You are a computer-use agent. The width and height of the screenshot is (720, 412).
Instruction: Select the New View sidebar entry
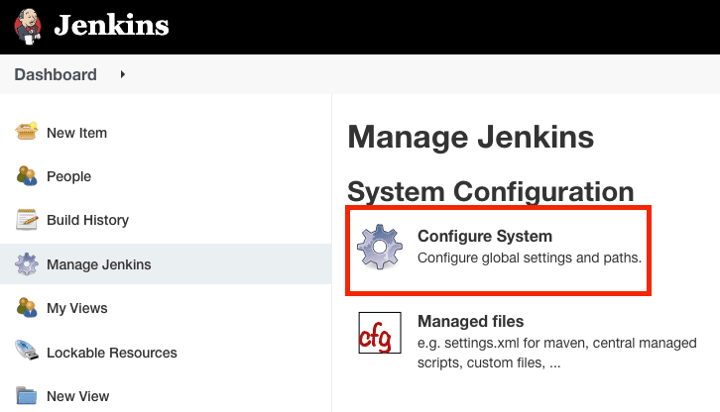pos(78,396)
